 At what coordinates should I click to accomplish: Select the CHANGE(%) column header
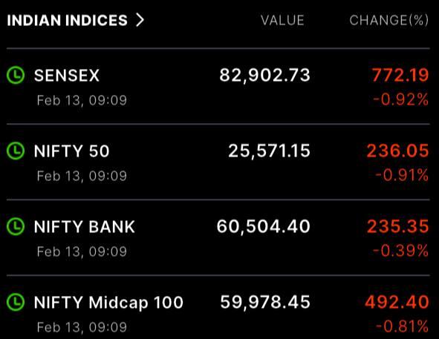tap(389, 21)
